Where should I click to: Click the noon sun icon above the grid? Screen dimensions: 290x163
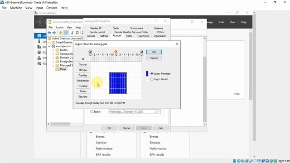click(x=116, y=51)
